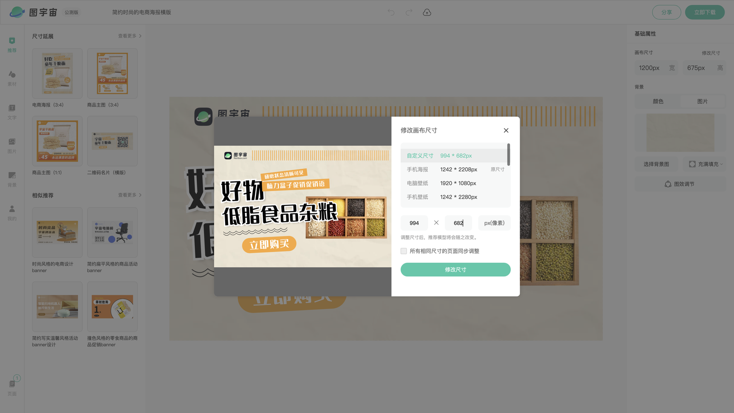Open the 推荐 sidebar section
734x413 pixels.
click(x=12, y=45)
